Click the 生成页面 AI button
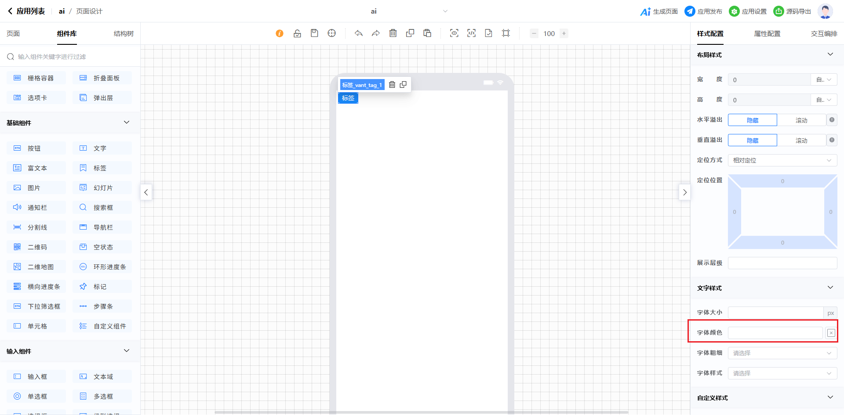Viewport: 844px width, 415px height. click(x=659, y=11)
